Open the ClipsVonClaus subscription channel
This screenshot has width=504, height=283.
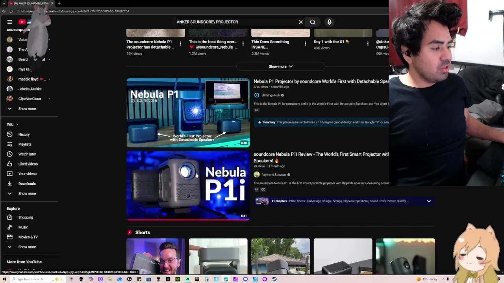click(x=29, y=99)
